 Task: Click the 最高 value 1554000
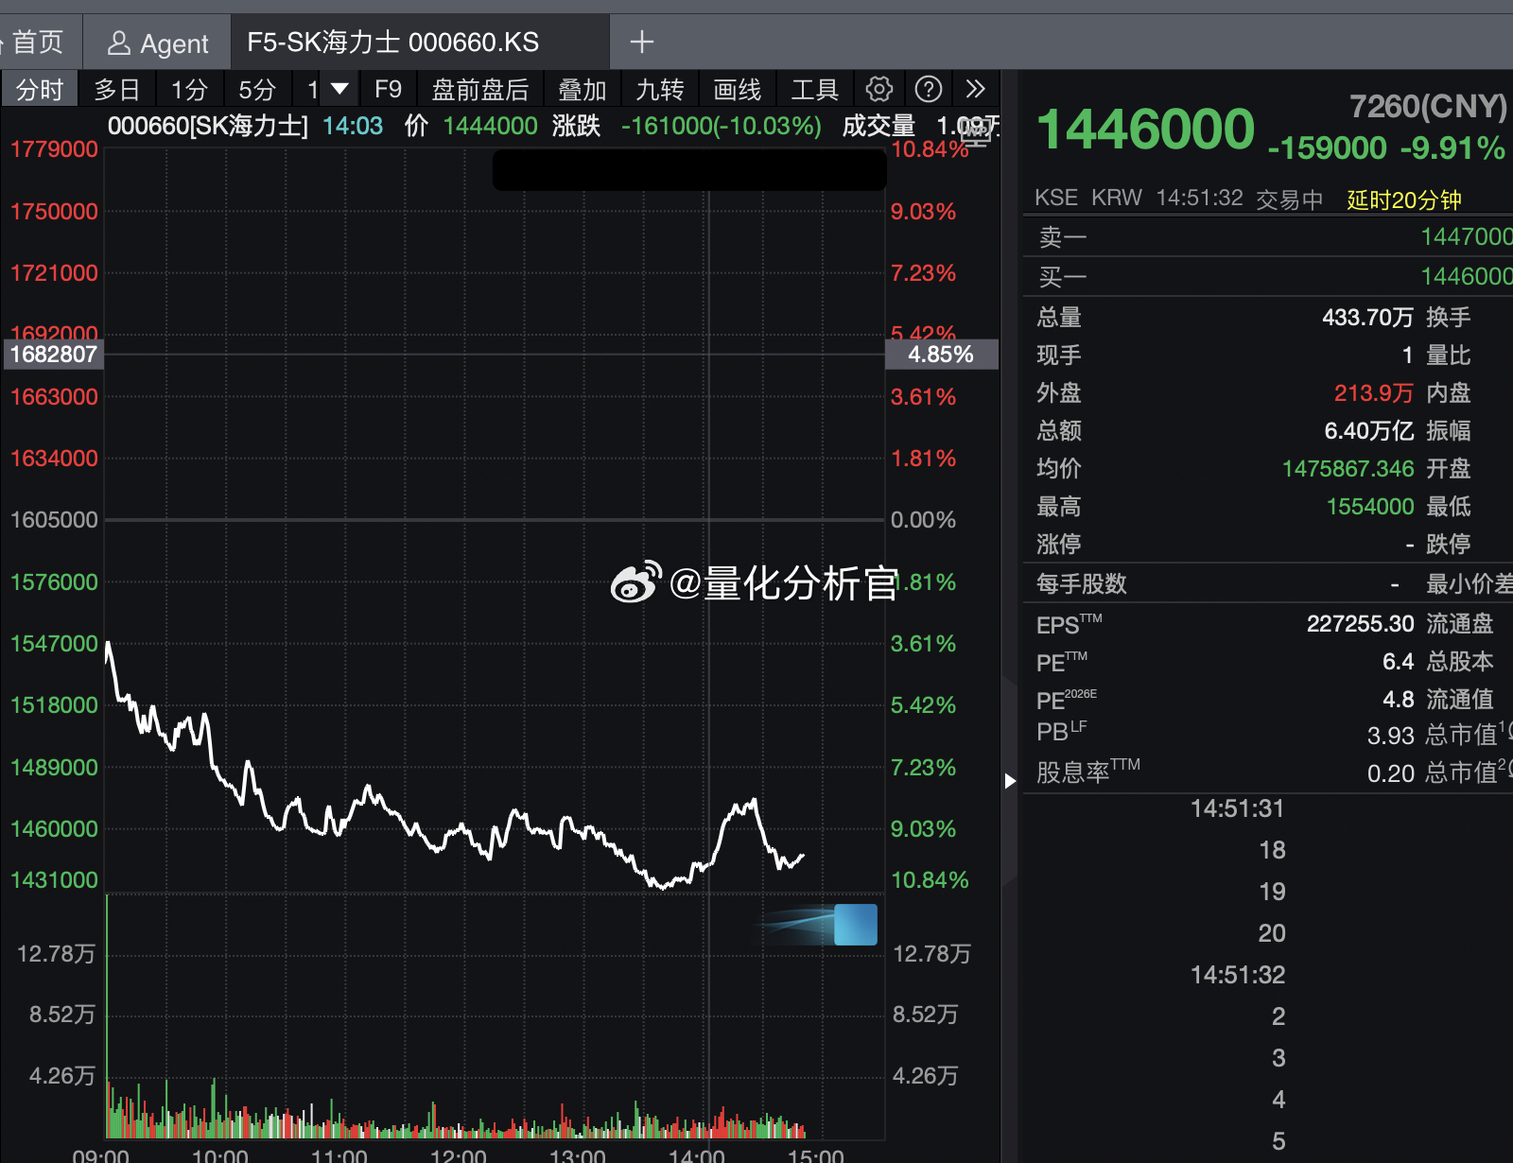pyautogui.click(x=1370, y=506)
